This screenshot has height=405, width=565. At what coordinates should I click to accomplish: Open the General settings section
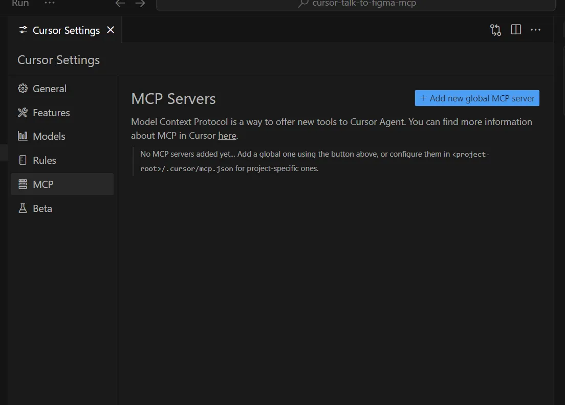(62, 89)
